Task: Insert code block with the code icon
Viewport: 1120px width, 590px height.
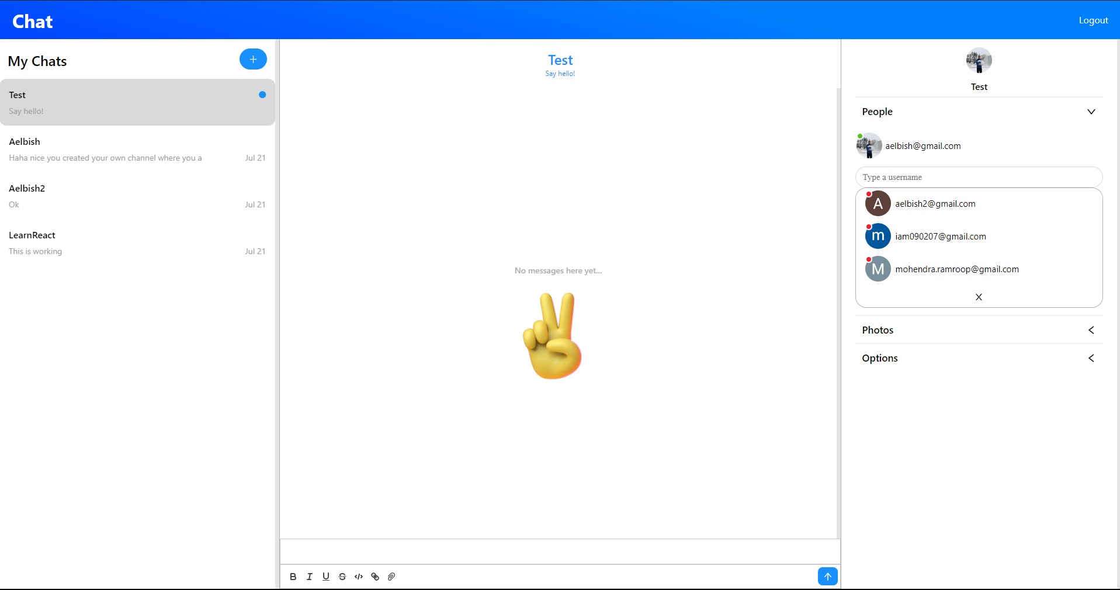Action: (359, 577)
